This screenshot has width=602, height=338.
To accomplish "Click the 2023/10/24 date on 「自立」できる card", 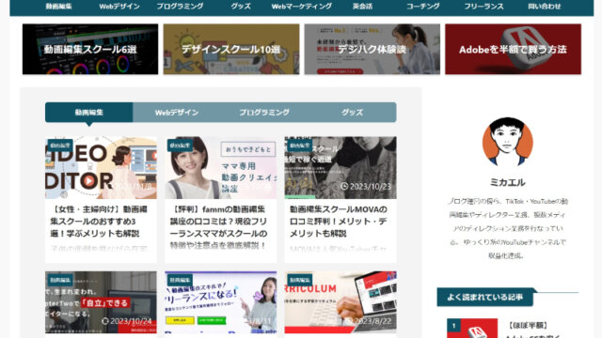I will pyautogui.click(x=127, y=321).
